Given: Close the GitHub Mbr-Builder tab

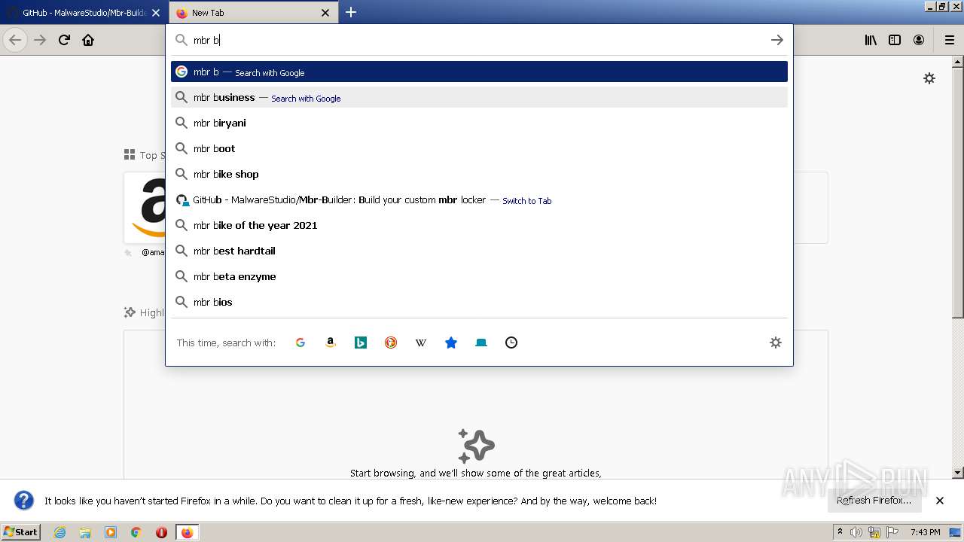Looking at the screenshot, I should 156,13.
